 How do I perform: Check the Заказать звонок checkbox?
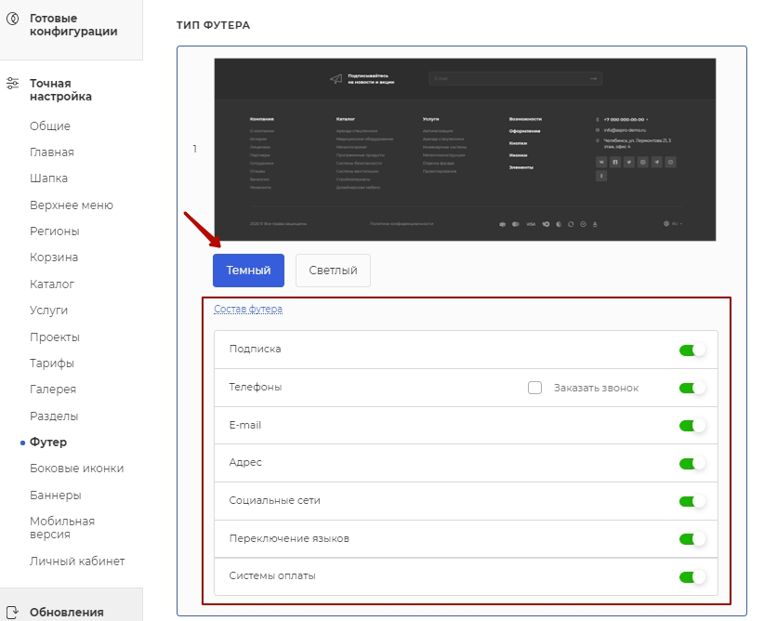coord(535,388)
